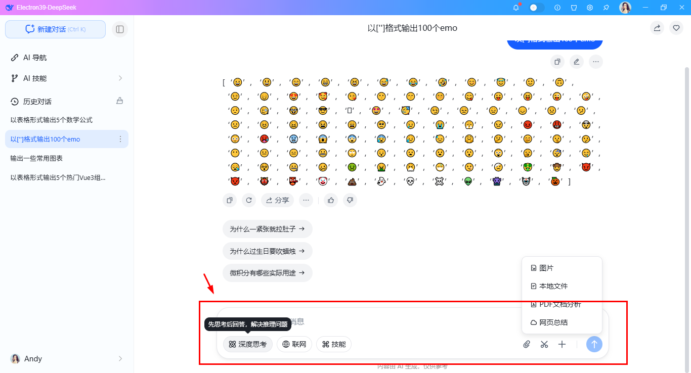Ask suggestion 为什么一紧张就拉肚子
This screenshot has width=691, height=373.
coord(267,229)
